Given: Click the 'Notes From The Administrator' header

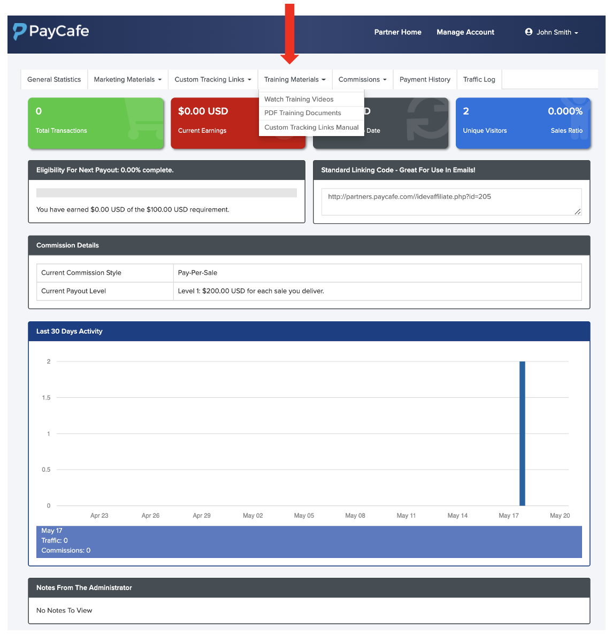Looking at the screenshot, I should [x=309, y=588].
